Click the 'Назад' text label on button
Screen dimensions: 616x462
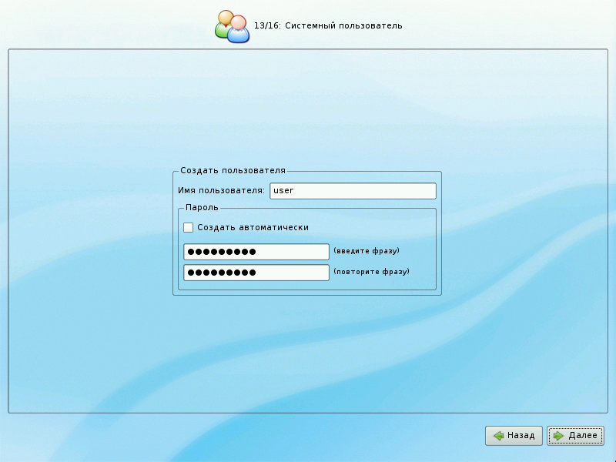521,436
